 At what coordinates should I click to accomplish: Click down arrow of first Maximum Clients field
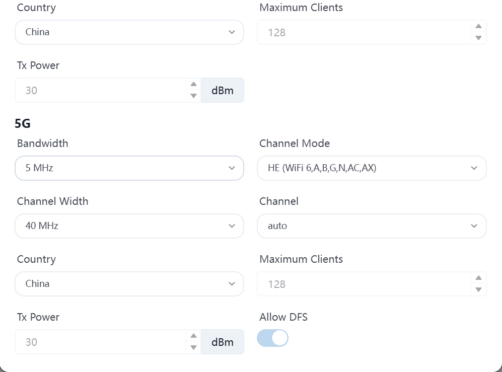(x=478, y=38)
